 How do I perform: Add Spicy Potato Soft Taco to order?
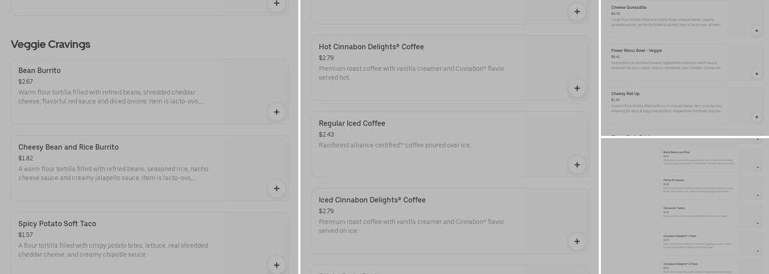[276, 265]
